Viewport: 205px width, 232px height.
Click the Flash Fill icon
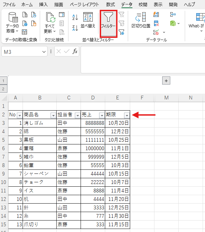156,15
